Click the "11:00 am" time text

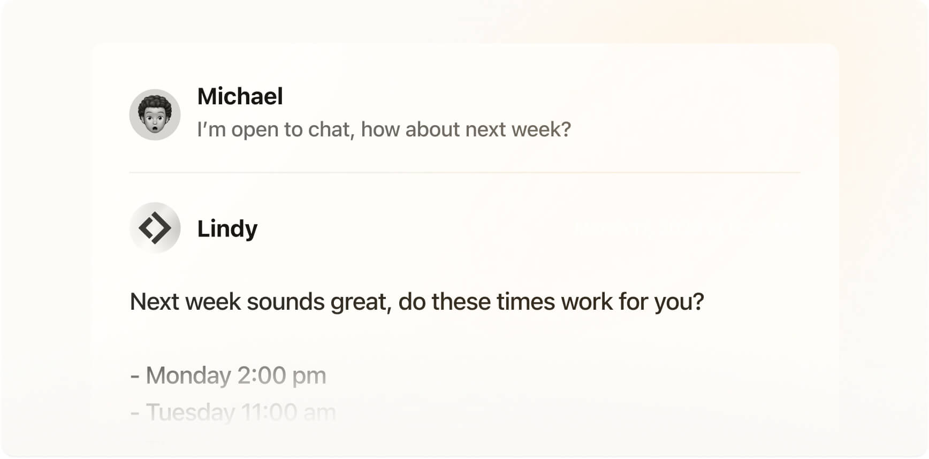coord(288,412)
